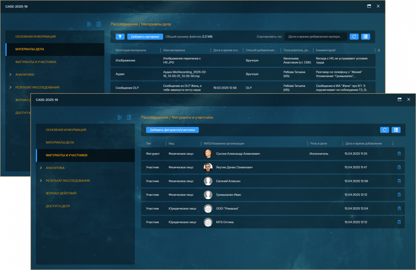416x270 pixels.
Task: Expand Результат расследования in front window
Action: point(41,180)
